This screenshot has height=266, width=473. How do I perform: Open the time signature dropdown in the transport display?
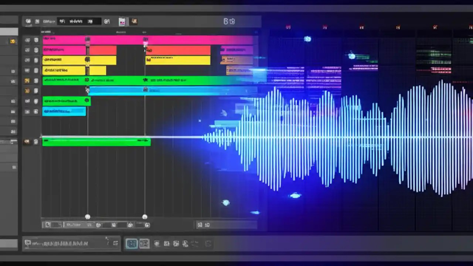click(x=90, y=21)
